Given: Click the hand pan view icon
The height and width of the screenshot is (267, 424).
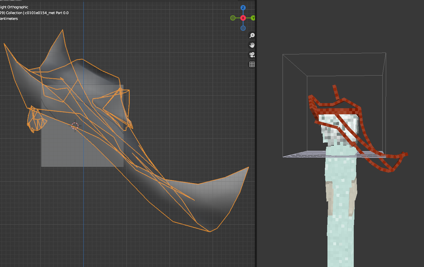Looking at the screenshot, I should point(252,45).
